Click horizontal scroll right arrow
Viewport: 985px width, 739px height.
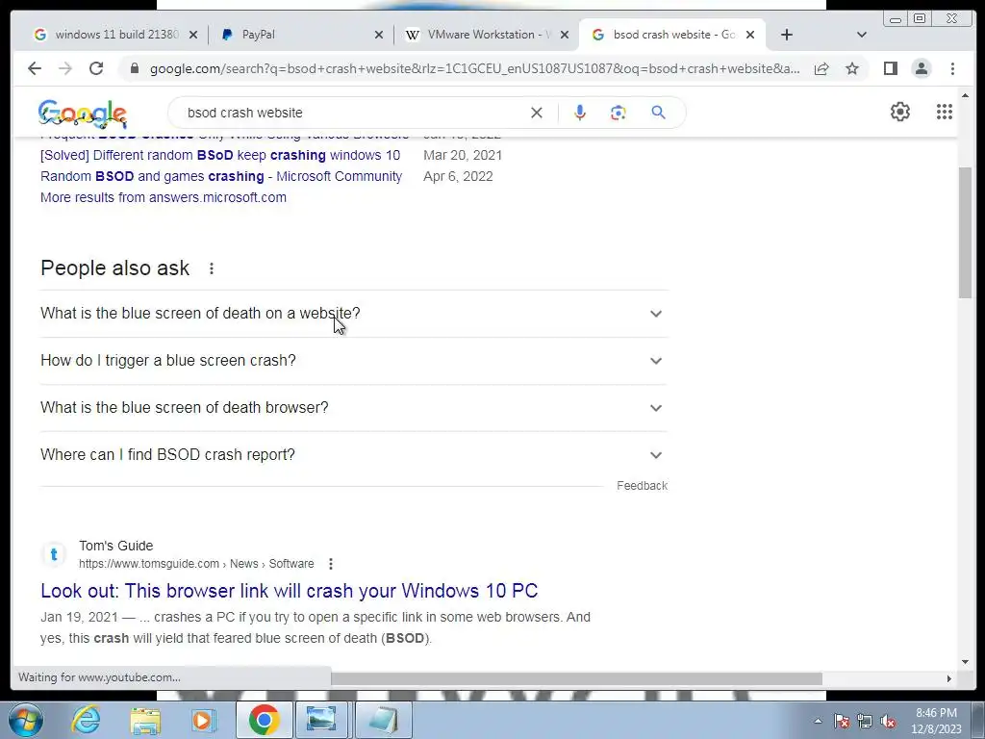click(949, 678)
